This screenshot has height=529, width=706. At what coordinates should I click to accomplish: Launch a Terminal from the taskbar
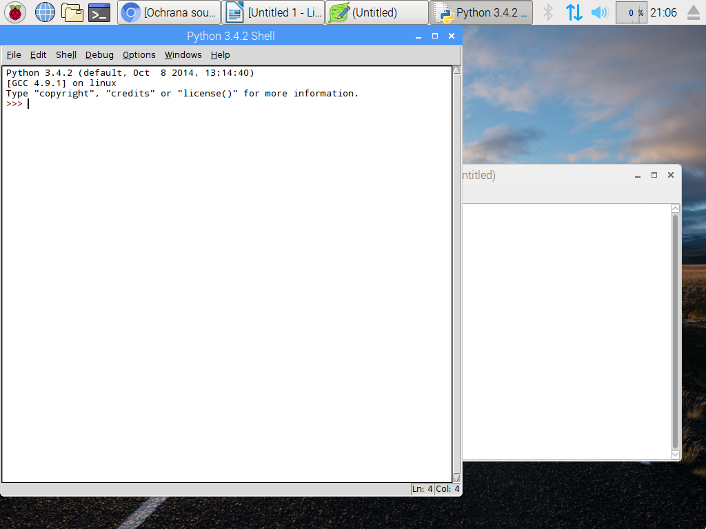(99, 12)
